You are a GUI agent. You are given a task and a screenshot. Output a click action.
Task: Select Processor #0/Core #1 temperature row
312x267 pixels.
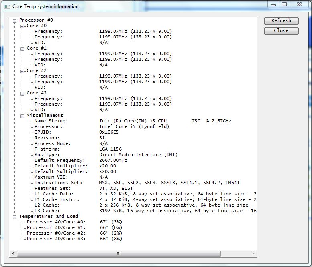pyautogui.click(x=74, y=227)
